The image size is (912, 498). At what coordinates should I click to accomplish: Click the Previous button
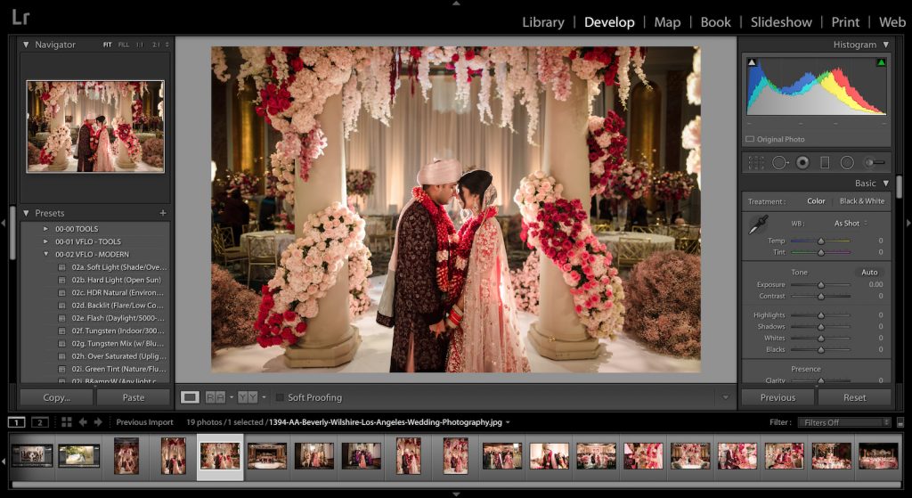point(778,397)
